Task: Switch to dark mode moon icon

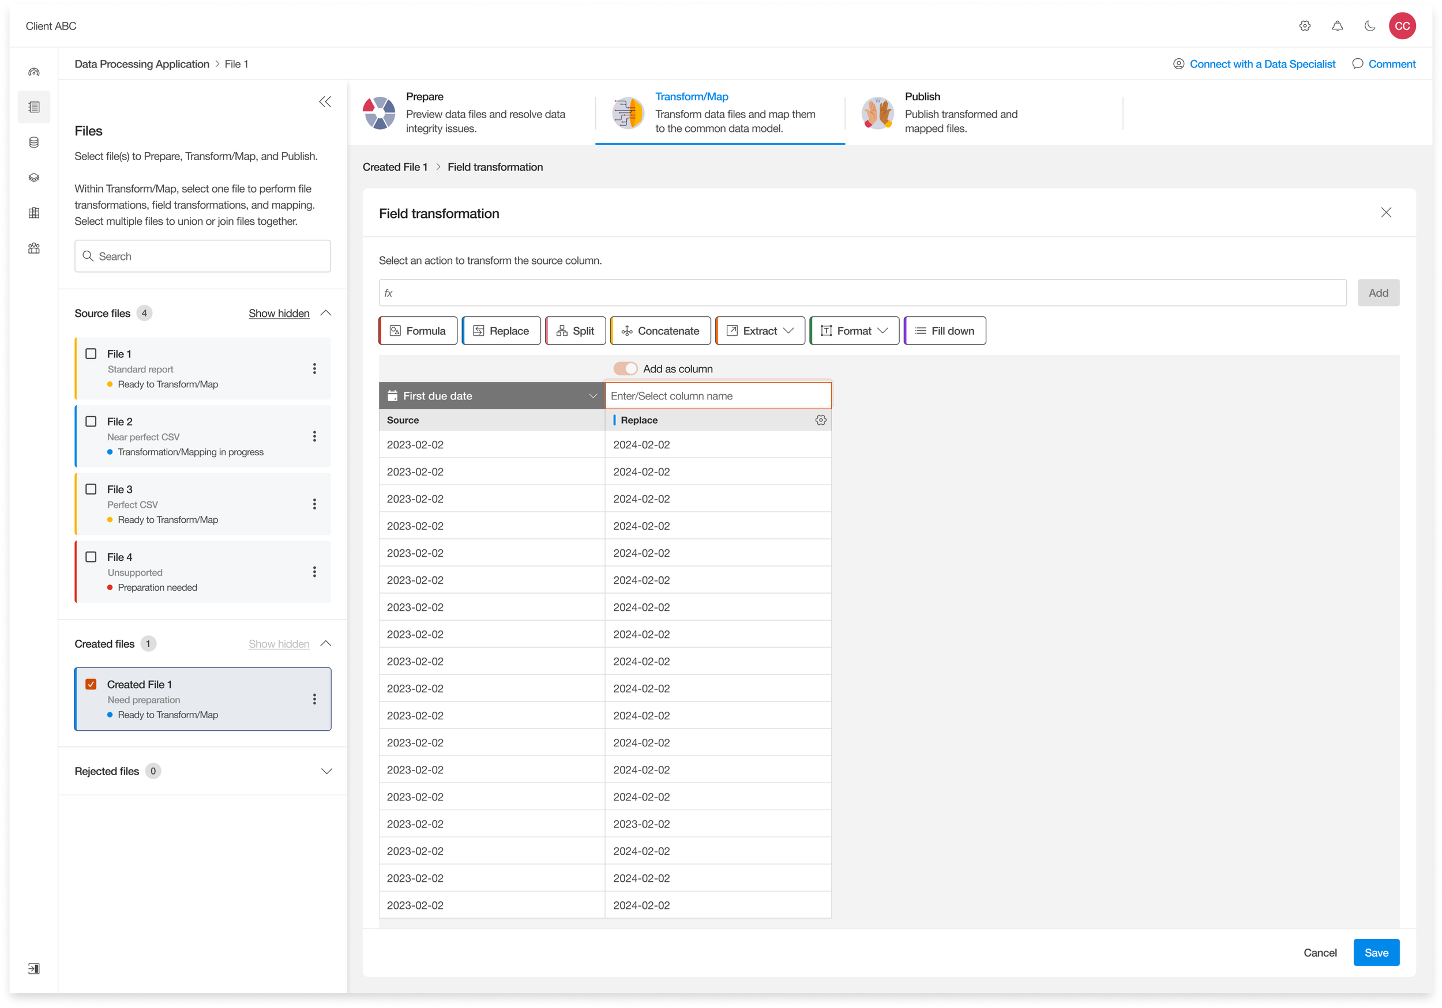Action: (1369, 26)
